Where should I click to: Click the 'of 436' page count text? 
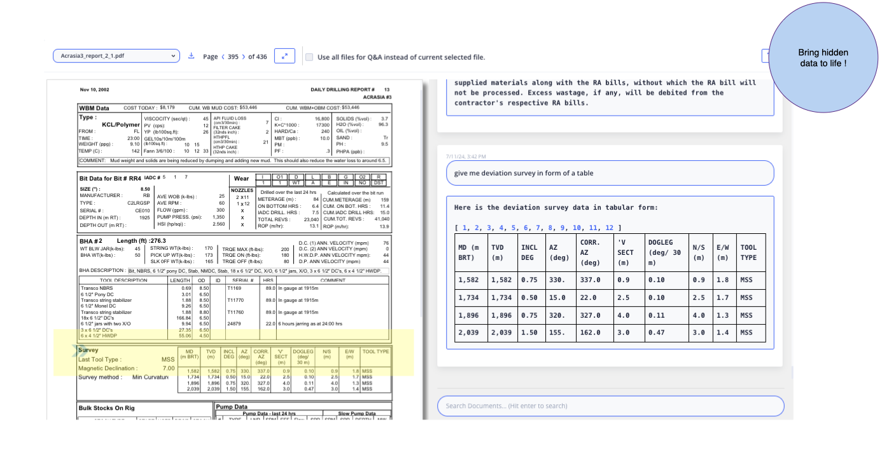tap(257, 57)
